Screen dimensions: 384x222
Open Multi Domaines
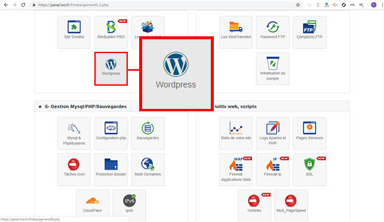[x=148, y=170]
